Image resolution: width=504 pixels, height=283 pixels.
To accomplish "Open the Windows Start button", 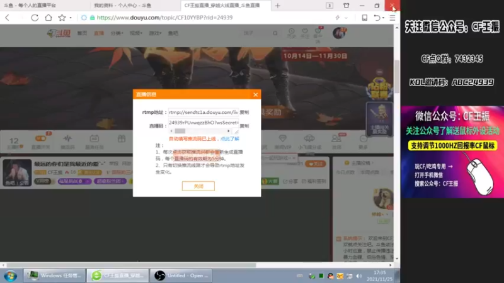I will 10,275.
